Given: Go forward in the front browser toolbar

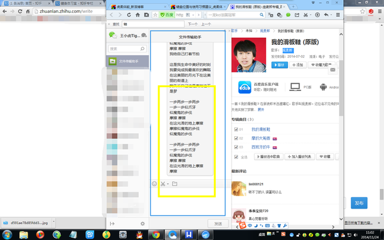Looking at the screenshot, I should point(120,15).
